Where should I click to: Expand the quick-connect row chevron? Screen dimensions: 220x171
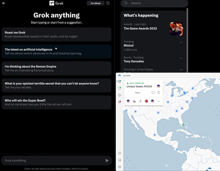click(159, 101)
